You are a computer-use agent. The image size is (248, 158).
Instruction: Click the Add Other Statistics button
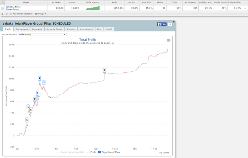(x=21, y=14)
